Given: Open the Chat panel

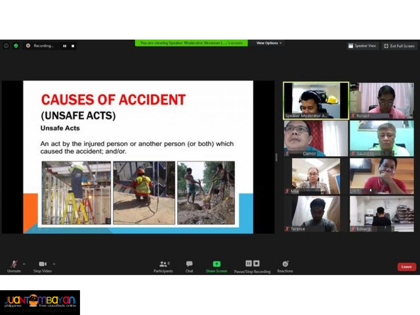Looking at the screenshot, I should (x=189, y=264).
